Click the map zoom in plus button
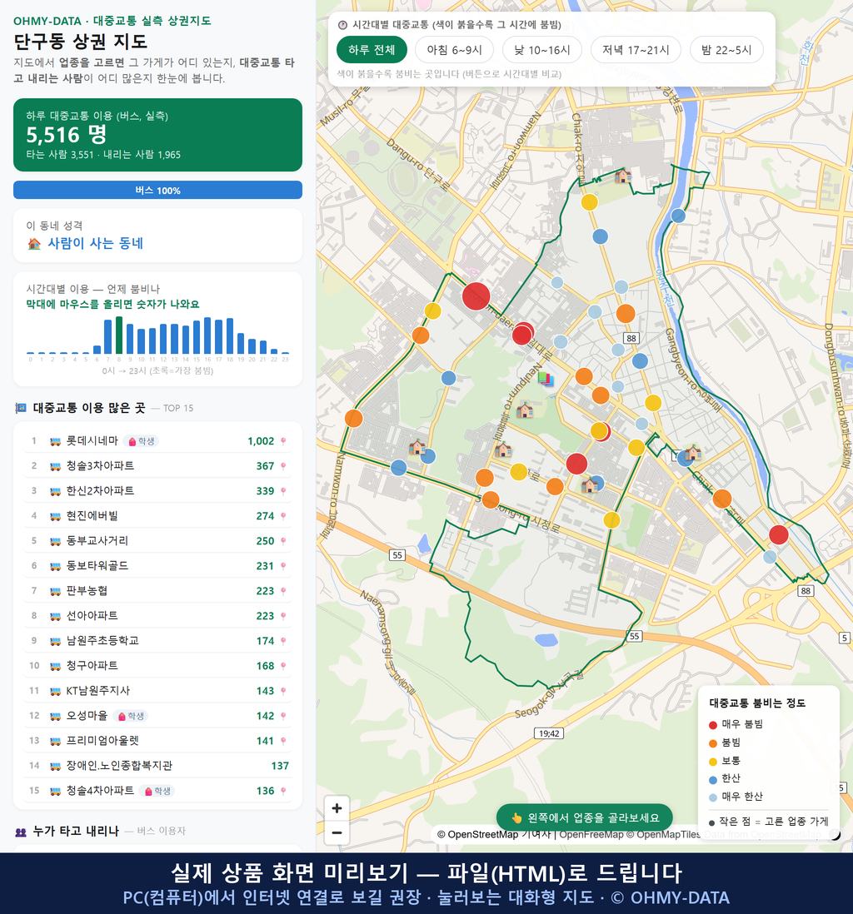This screenshot has height=914, width=853. 337,808
